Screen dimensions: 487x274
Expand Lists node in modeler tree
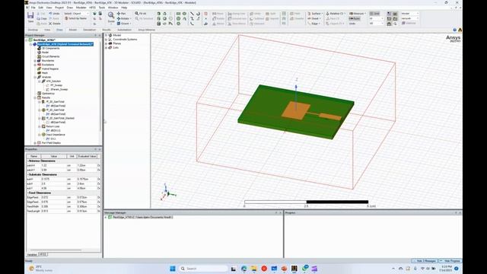[107, 47]
